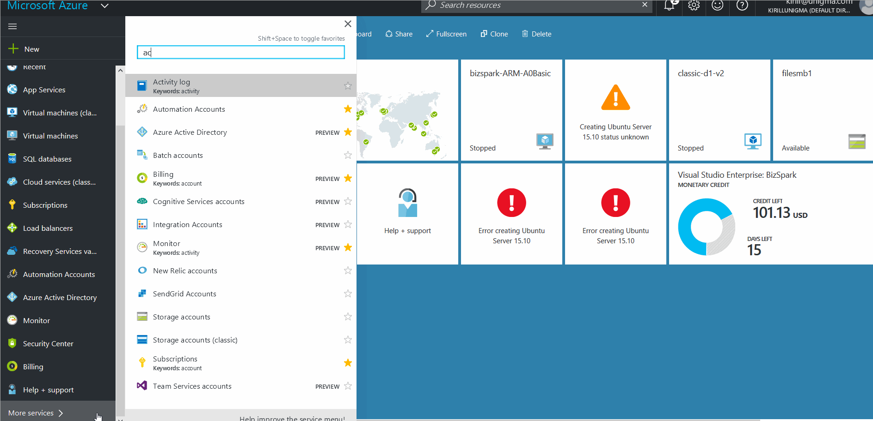
Task: Favorite Integration Accounts star
Action: tap(348, 224)
